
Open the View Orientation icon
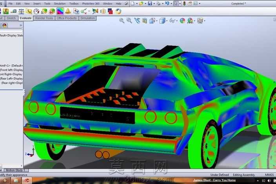152,21
